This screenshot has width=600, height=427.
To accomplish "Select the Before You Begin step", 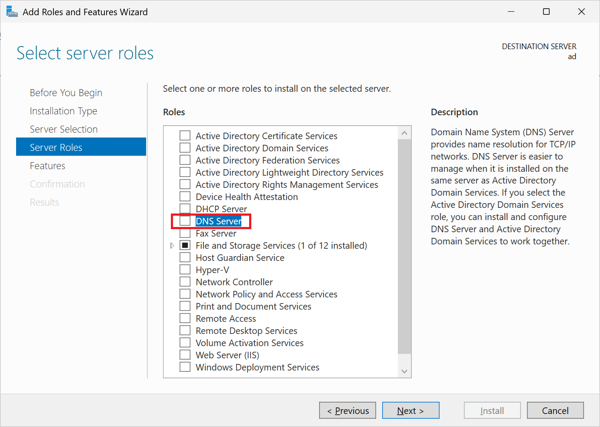I will point(66,92).
